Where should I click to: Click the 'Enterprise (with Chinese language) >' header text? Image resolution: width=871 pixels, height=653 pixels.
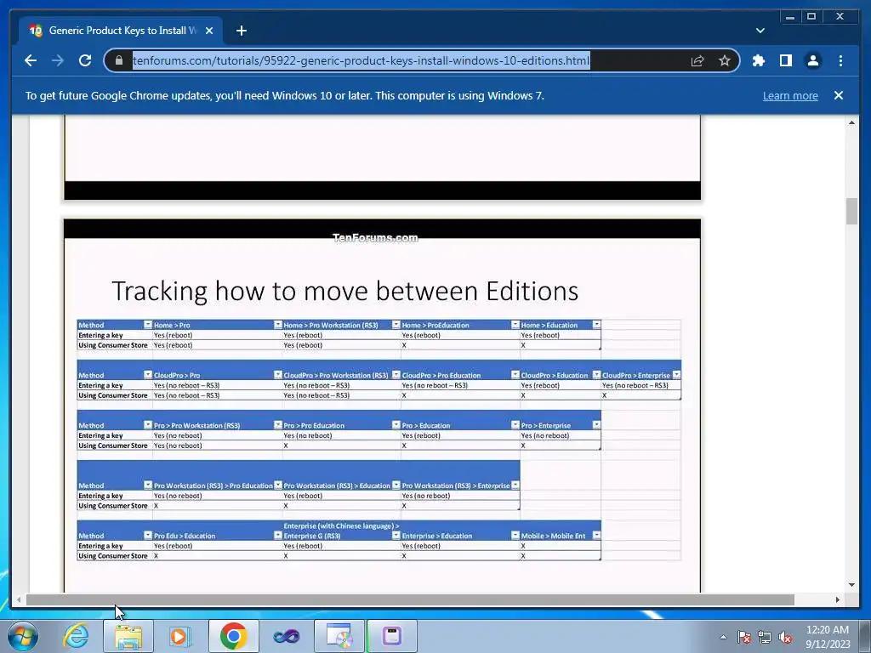(341, 525)
